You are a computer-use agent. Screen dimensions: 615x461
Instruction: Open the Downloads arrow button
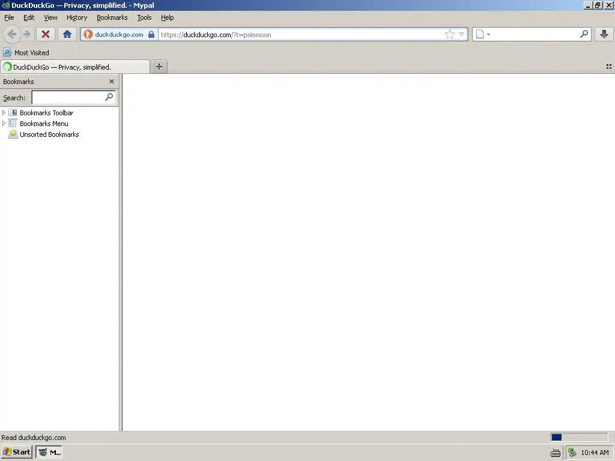point(604,34)
